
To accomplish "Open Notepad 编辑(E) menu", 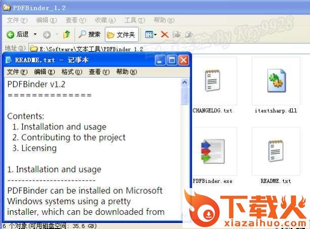I will [45, 72].
